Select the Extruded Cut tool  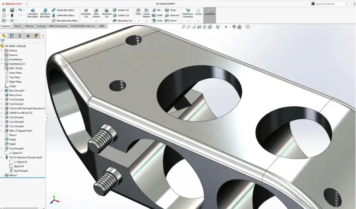pos(86,13)
